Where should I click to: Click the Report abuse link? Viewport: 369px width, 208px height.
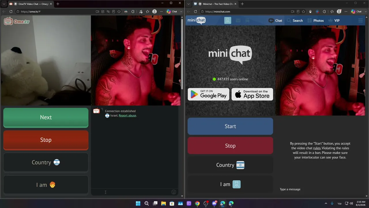coord(127,116)
